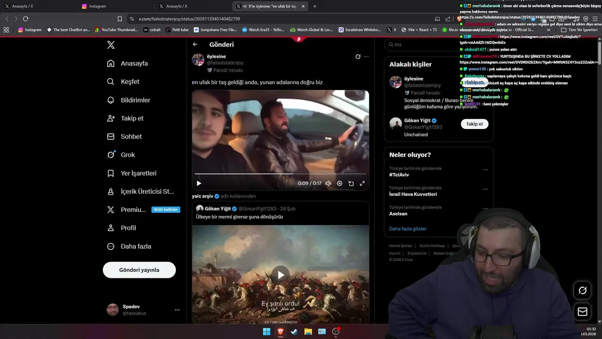Open File Explorer from the taskbar
Image resolution: width=602 pixels, height=339 pixels.
[x=308, y=331]
